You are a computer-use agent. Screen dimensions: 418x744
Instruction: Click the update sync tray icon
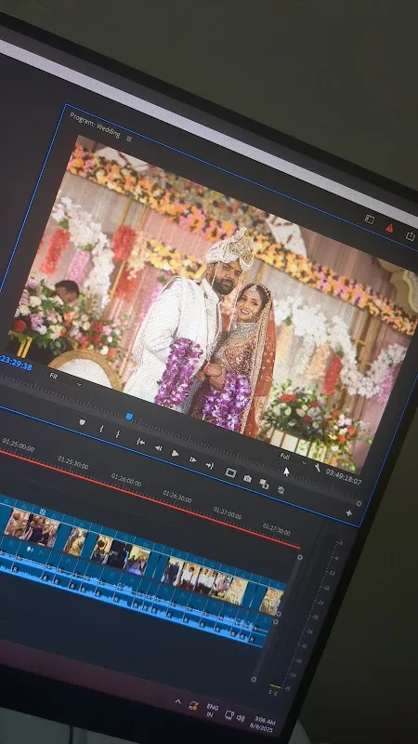pyautogui.click(x=193, y=706)
